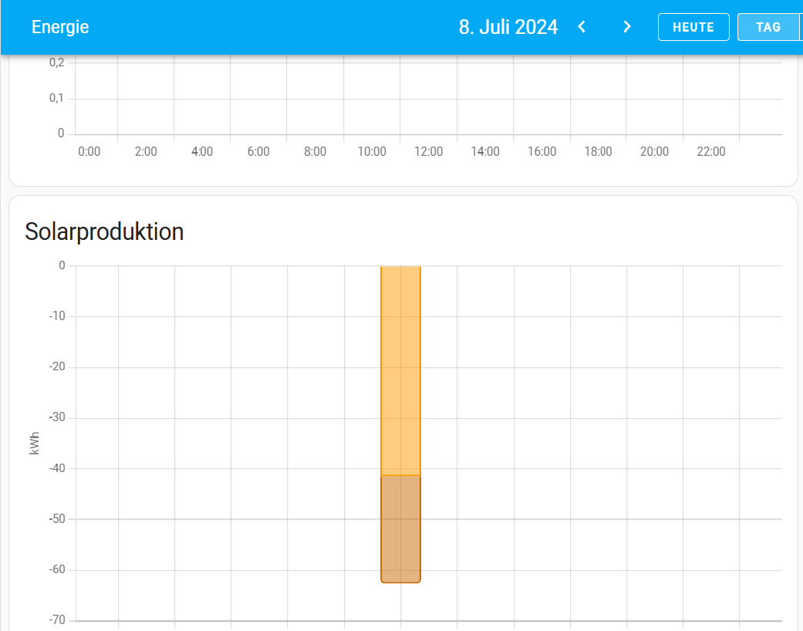Click the 18:00 time axis label
803x631 pixels.
598,152
